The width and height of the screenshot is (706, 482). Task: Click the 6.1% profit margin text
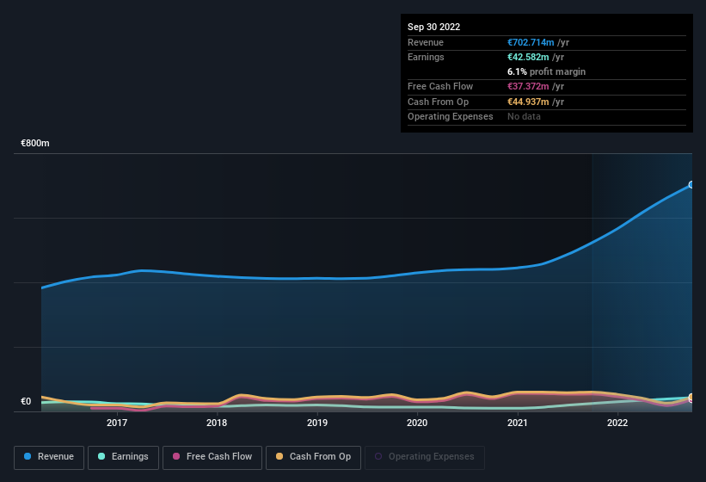[547, 71]
